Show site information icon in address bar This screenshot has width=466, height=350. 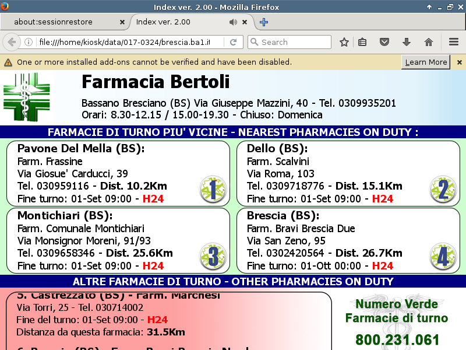point(28,42)
